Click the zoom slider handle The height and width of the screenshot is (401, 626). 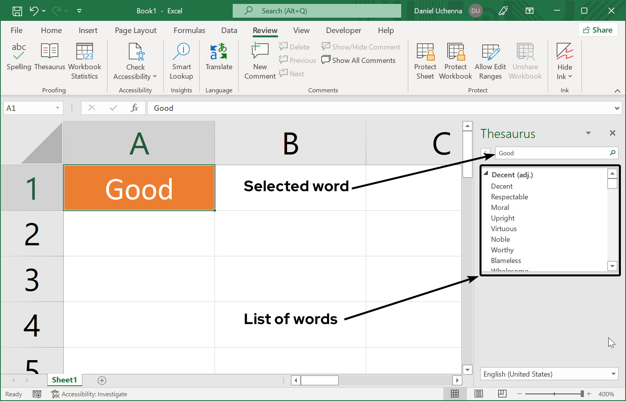[x=582, y=394]
